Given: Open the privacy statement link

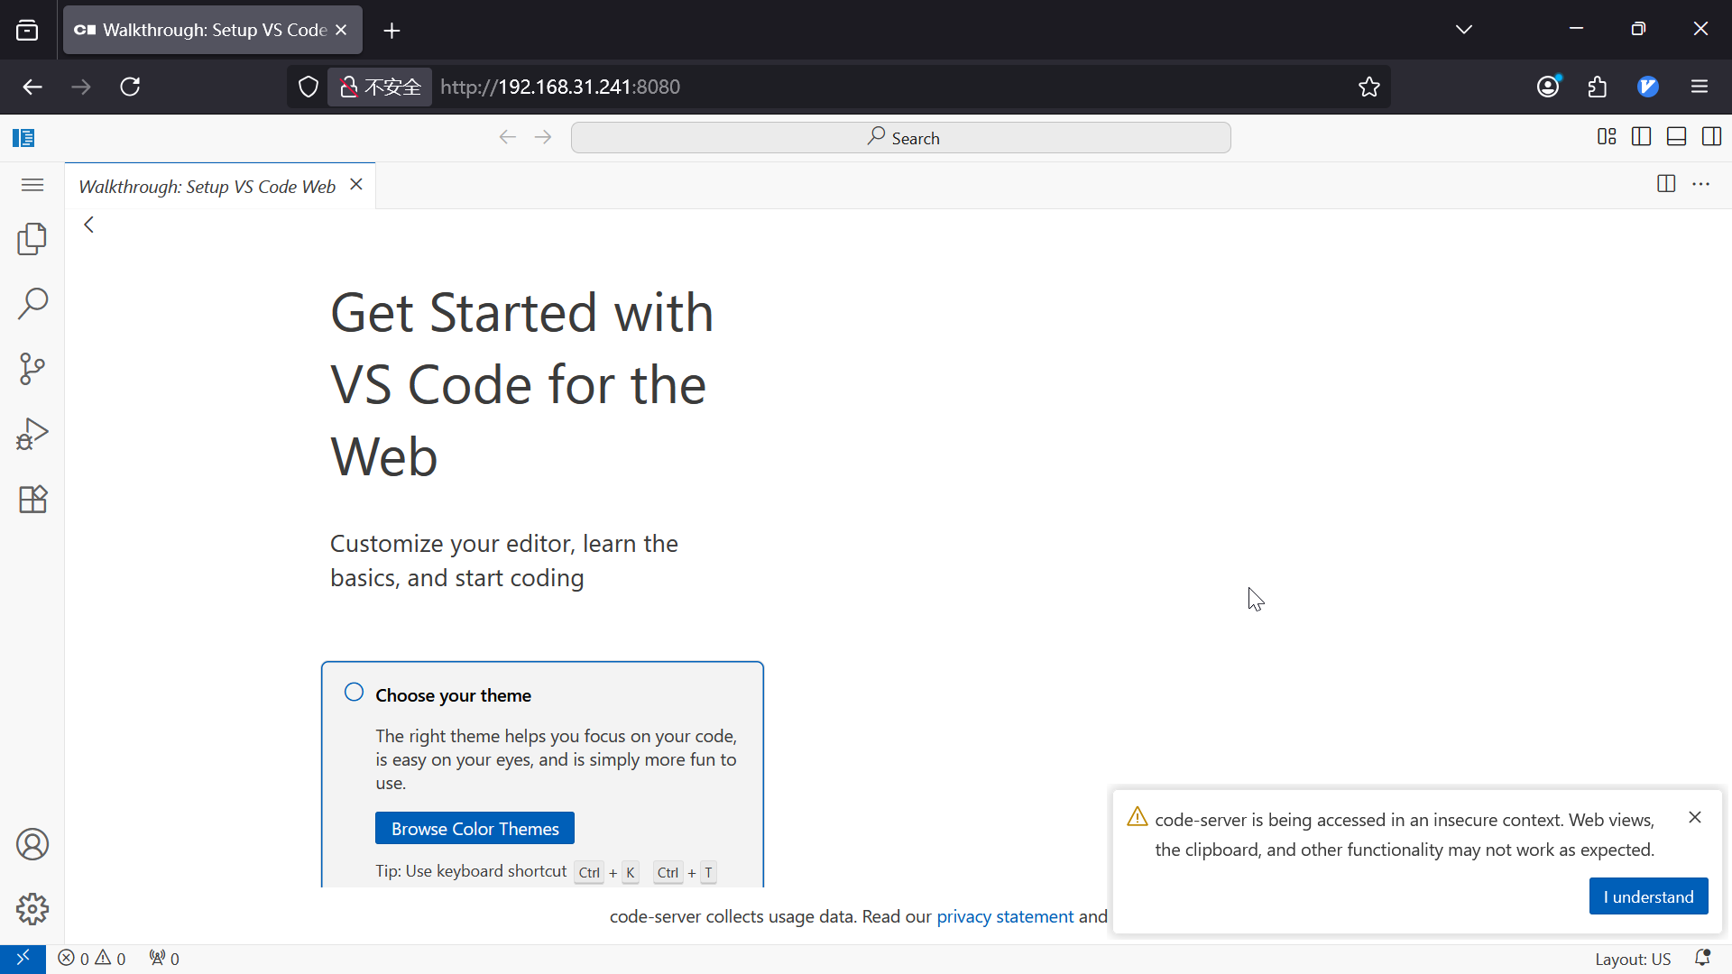Looking at the screenshot, I should pos(1005,916).
